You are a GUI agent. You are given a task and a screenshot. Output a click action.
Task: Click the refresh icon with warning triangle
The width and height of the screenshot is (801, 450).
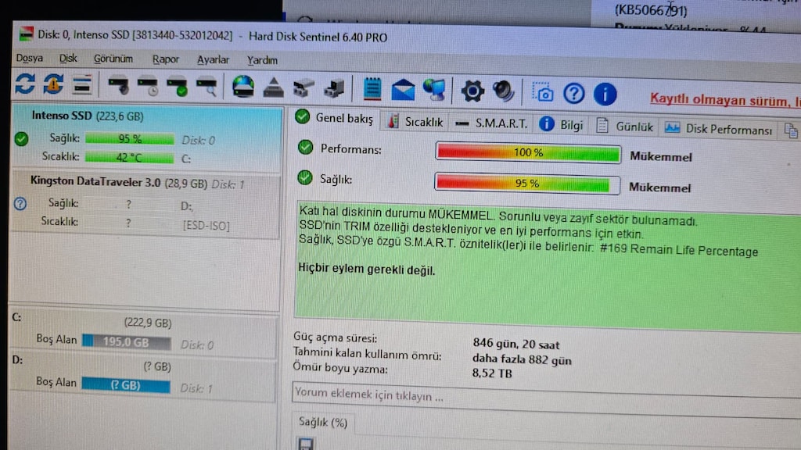pos(53,84)
